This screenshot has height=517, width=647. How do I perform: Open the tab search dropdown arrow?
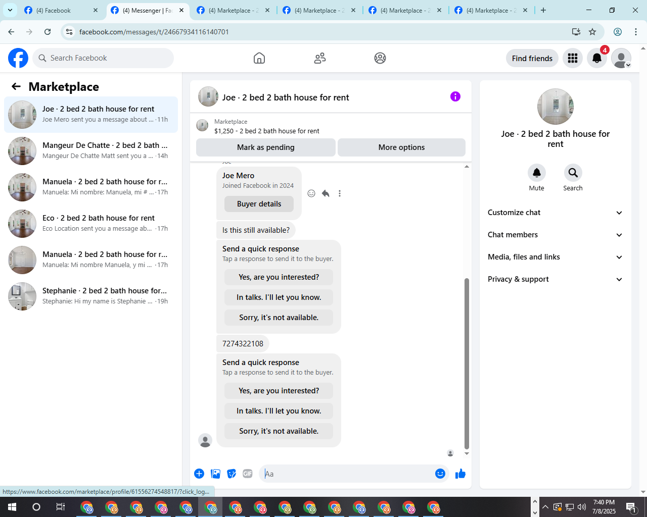coord(10,10)
